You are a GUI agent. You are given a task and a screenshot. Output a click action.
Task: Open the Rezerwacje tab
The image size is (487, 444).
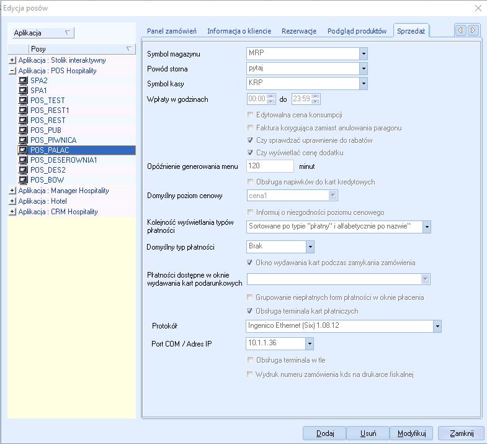point(299,31)
